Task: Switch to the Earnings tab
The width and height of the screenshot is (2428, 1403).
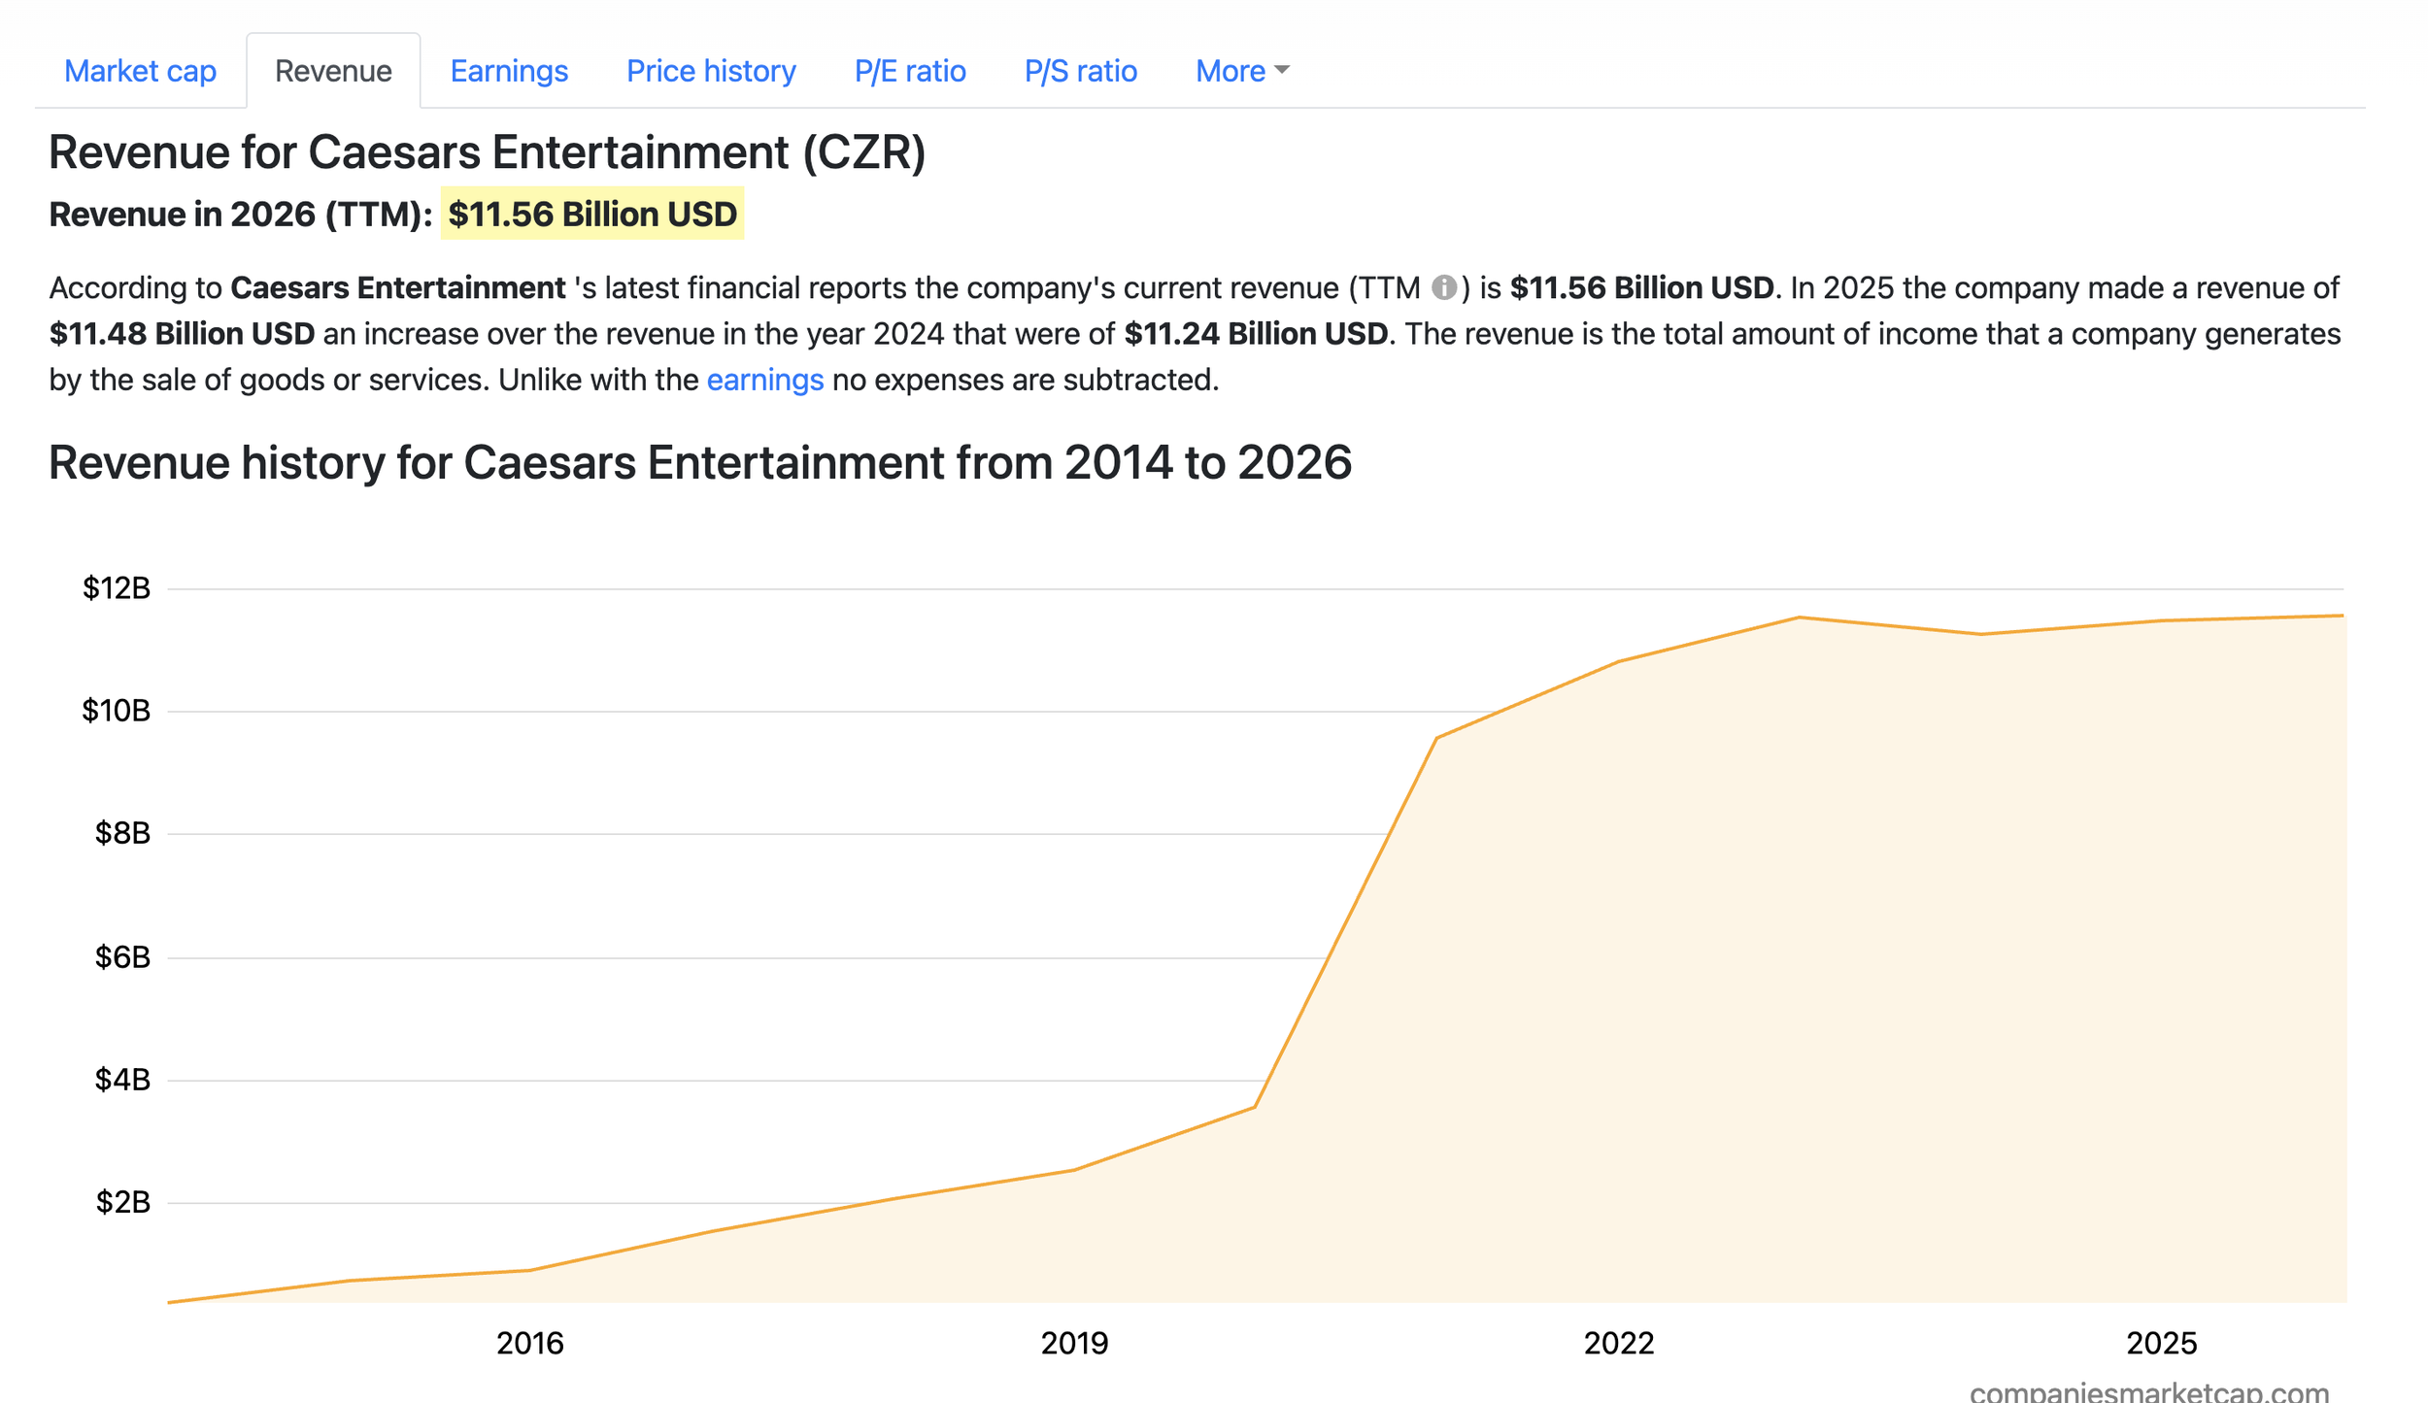Action: [x=509, y=71]
